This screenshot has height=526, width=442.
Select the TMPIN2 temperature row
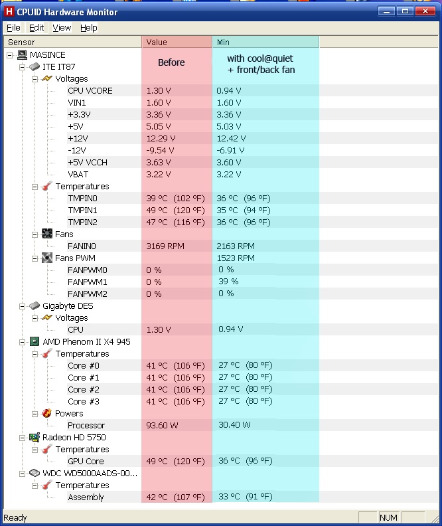pos(253,222)
